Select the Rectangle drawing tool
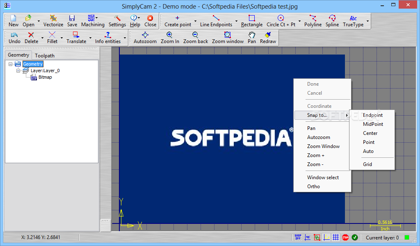Viewport: 420px width, 246px height. (251, 21)
